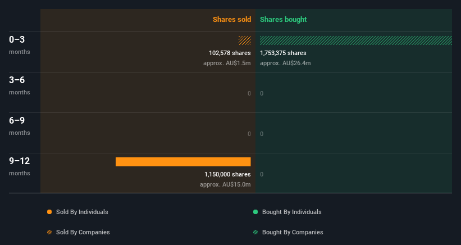Click the 6–9 months row label
The image size is (461, 245).
click(x=20, y=126)
